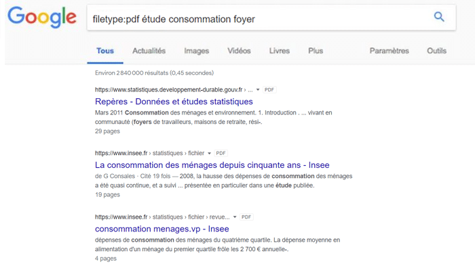Select the Tous tab
The height and width of the screenshot is (264, 475).
[x=105, y=51]
